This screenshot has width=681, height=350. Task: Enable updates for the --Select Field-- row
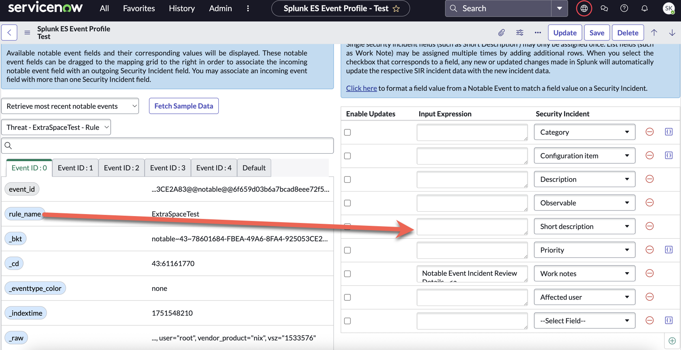[x=348, y=321]
